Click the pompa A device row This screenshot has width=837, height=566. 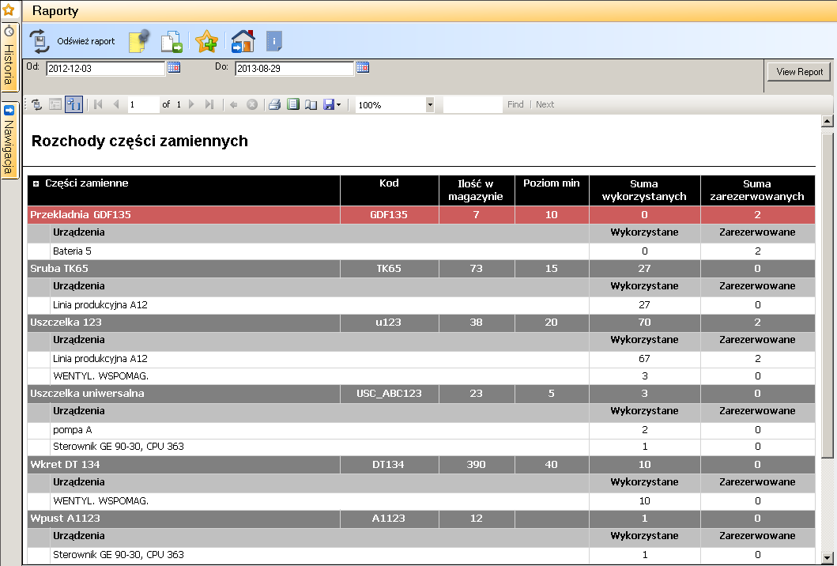tap(421, 430)
